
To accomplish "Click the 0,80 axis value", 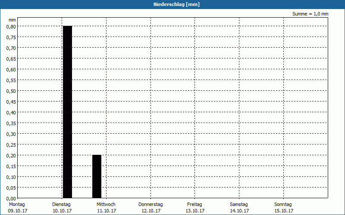I will 11,27.
